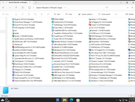The height and width of the screenshot is (102, 135).
Task: Open the View dropdown menu
Action: tap(70, 14)
